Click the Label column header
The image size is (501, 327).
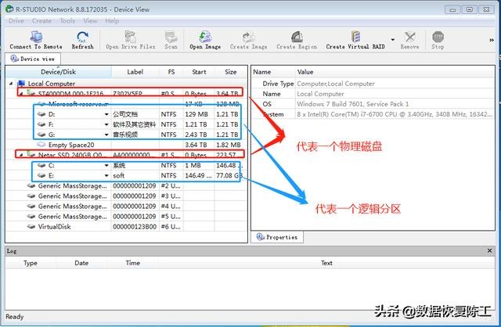pyautogui.click(x=135, y=72)
